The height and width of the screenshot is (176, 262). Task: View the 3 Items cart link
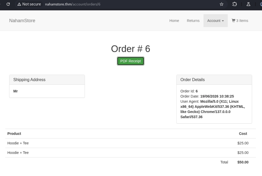point(240,21)
